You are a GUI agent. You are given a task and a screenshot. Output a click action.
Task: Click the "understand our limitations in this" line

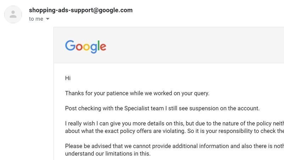point(108,154)
